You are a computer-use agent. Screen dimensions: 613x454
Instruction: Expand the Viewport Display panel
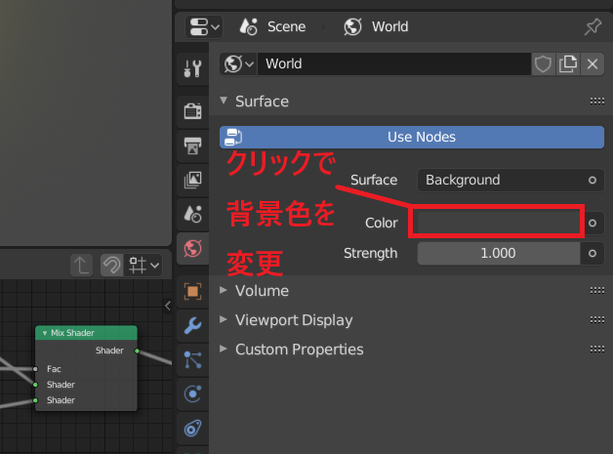coord(224,319)
